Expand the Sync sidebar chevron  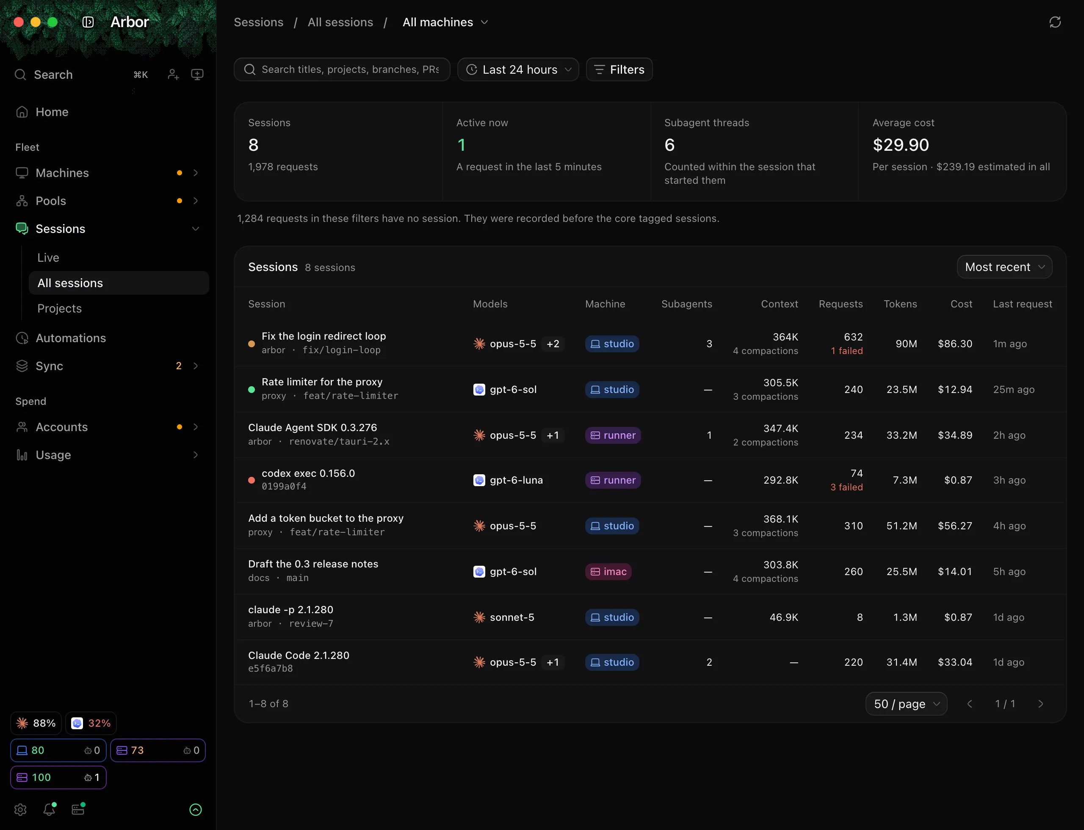[x=196, y=366]
